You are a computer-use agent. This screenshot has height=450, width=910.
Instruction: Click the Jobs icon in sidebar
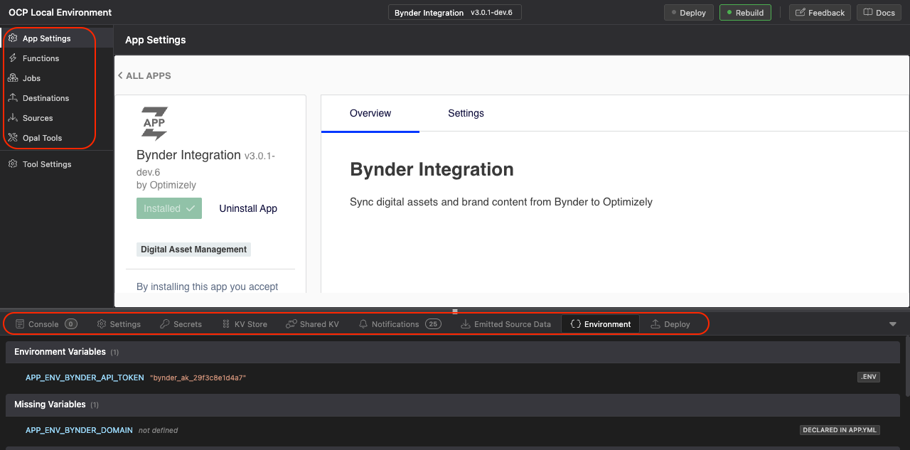click(x=13, y=78)
